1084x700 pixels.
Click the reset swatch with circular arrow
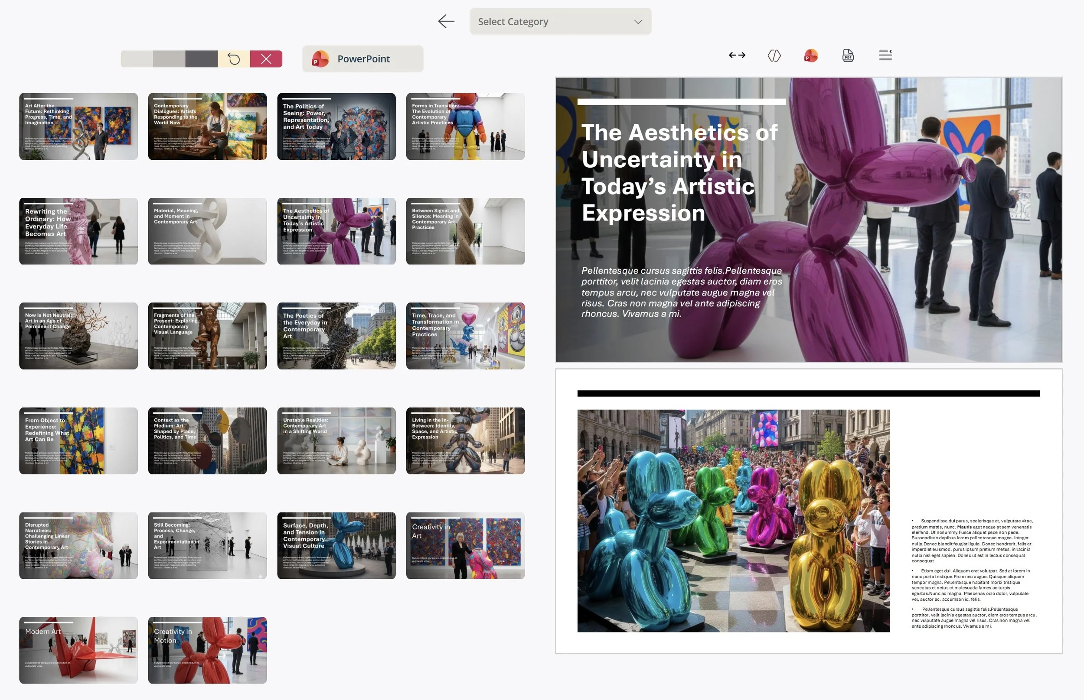point(234,58)
